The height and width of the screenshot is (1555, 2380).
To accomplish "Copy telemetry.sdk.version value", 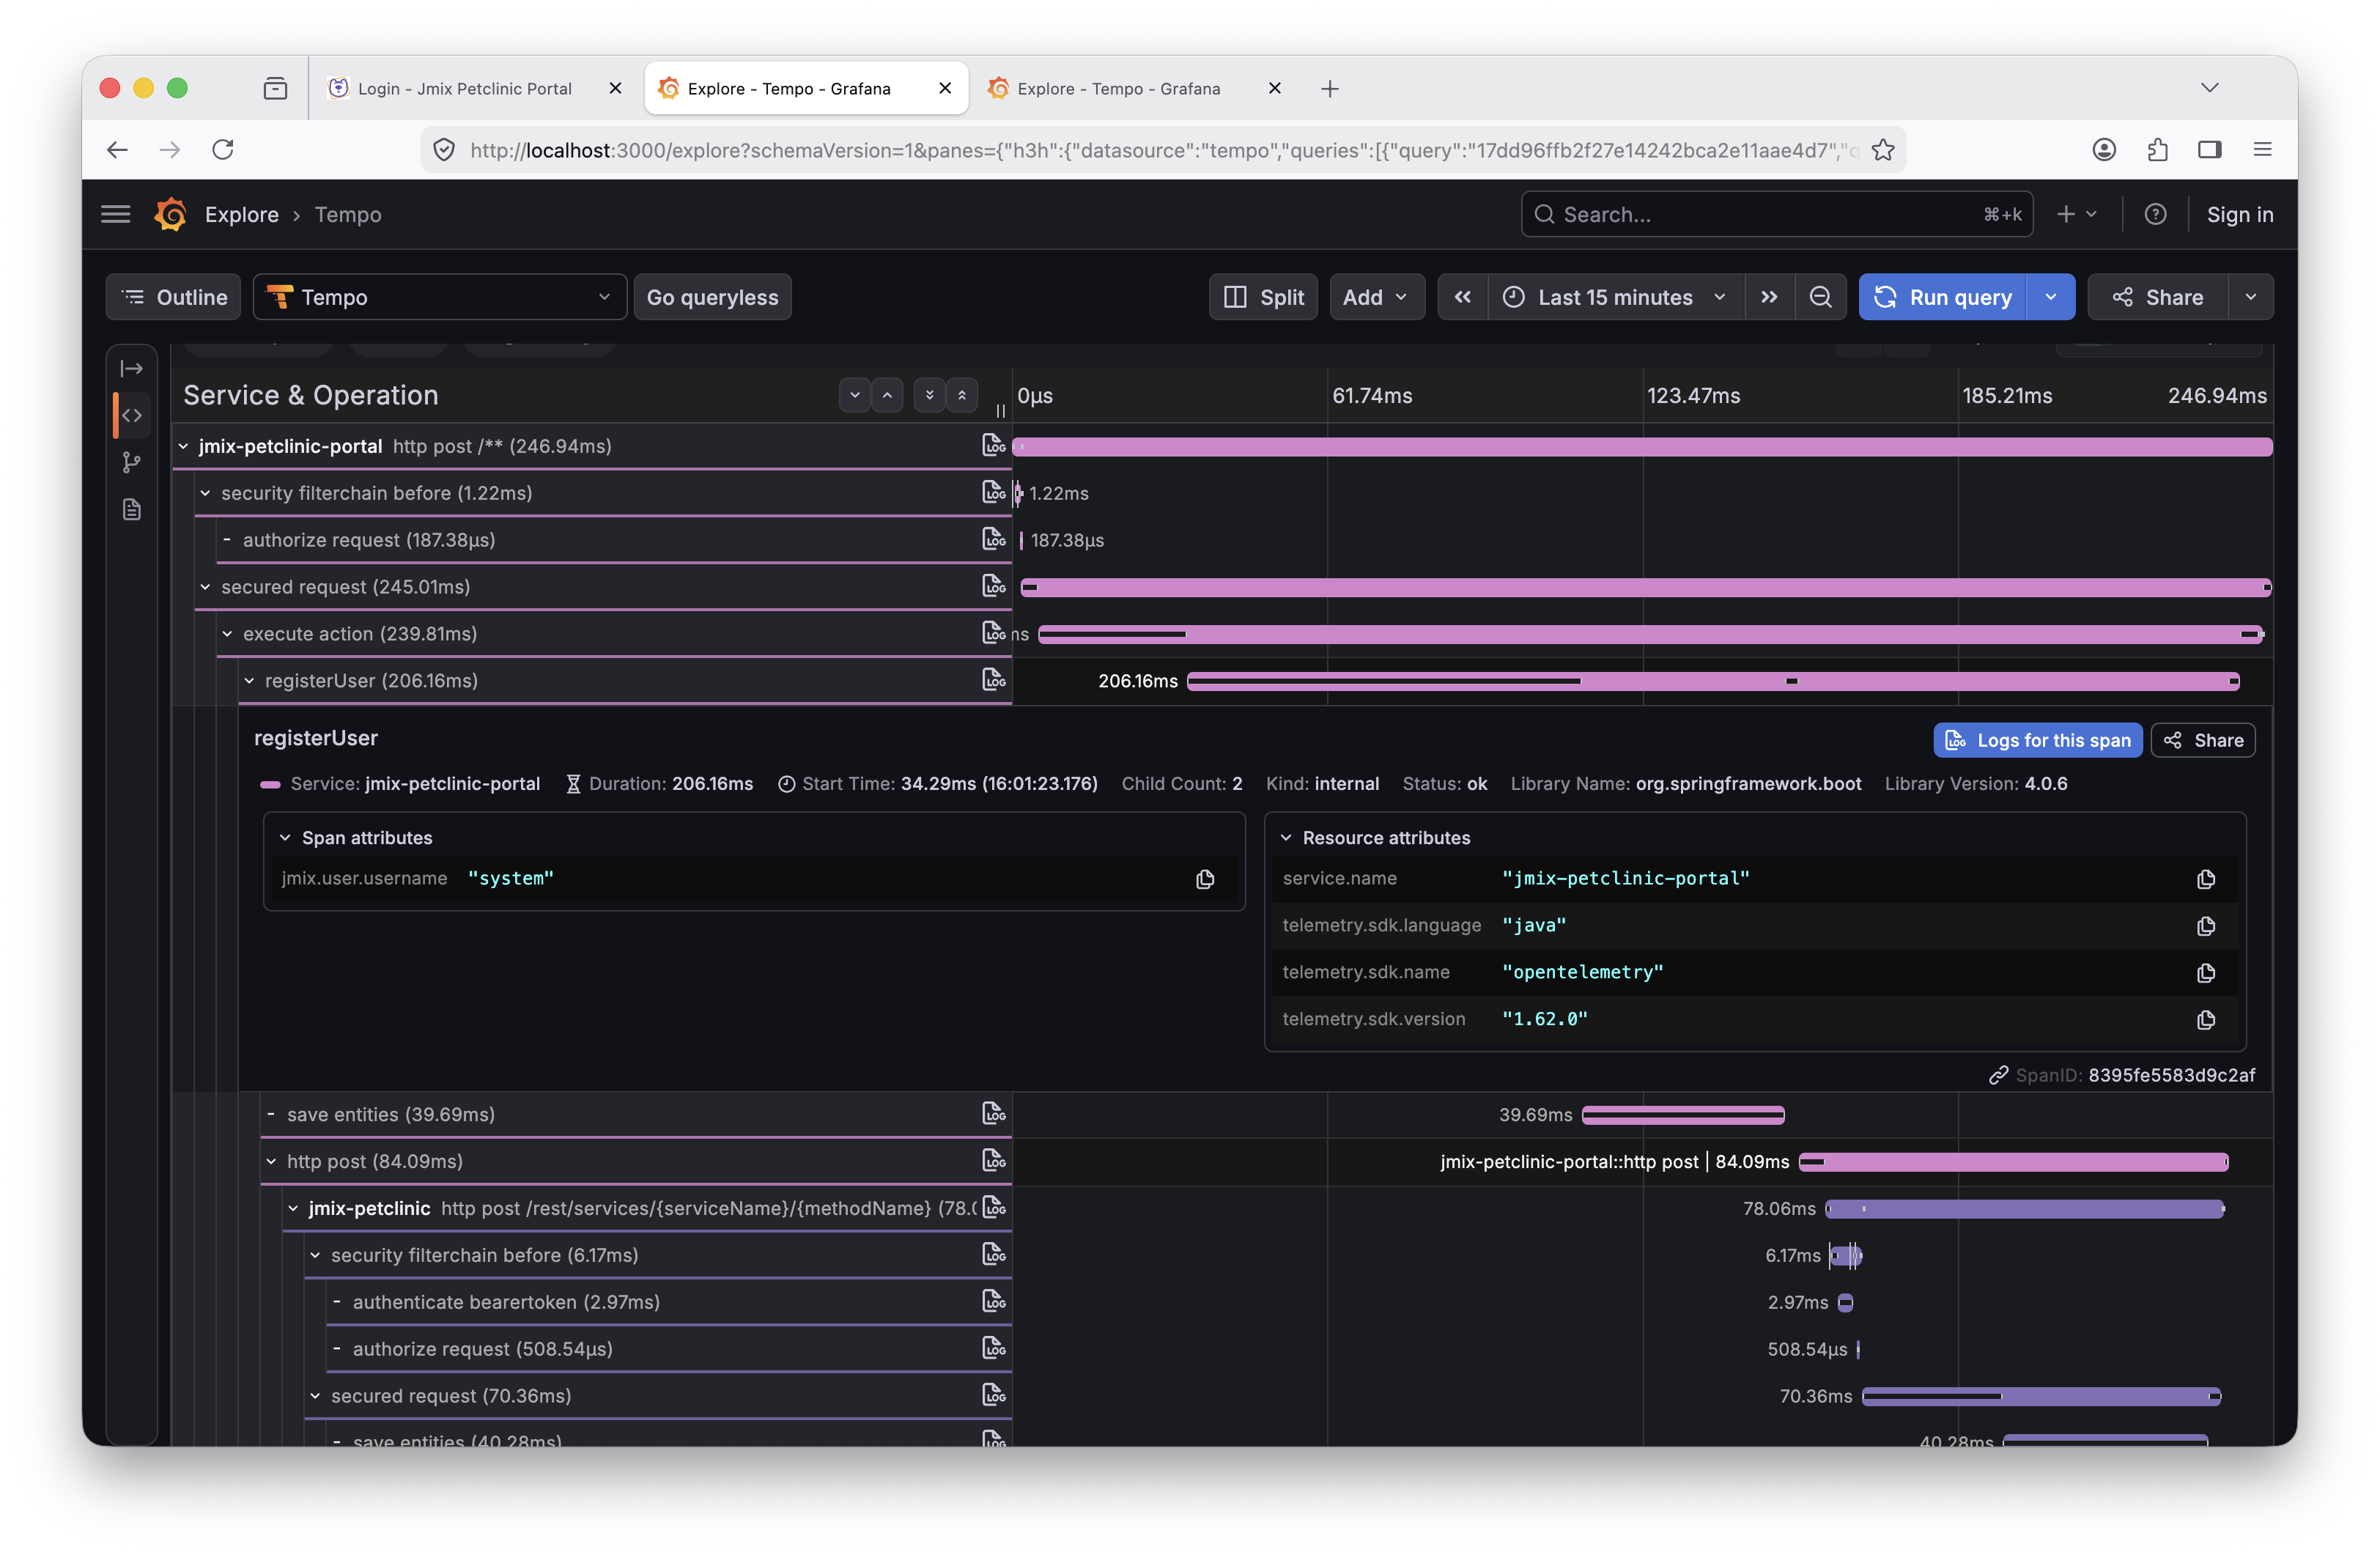I will pos(2206,1020).
